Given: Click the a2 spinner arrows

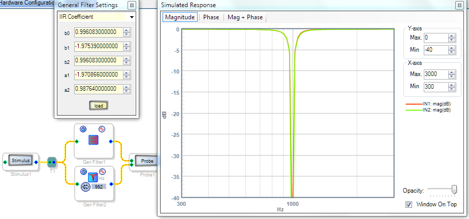Looking at the screenshot, I should tap(127, 89).
